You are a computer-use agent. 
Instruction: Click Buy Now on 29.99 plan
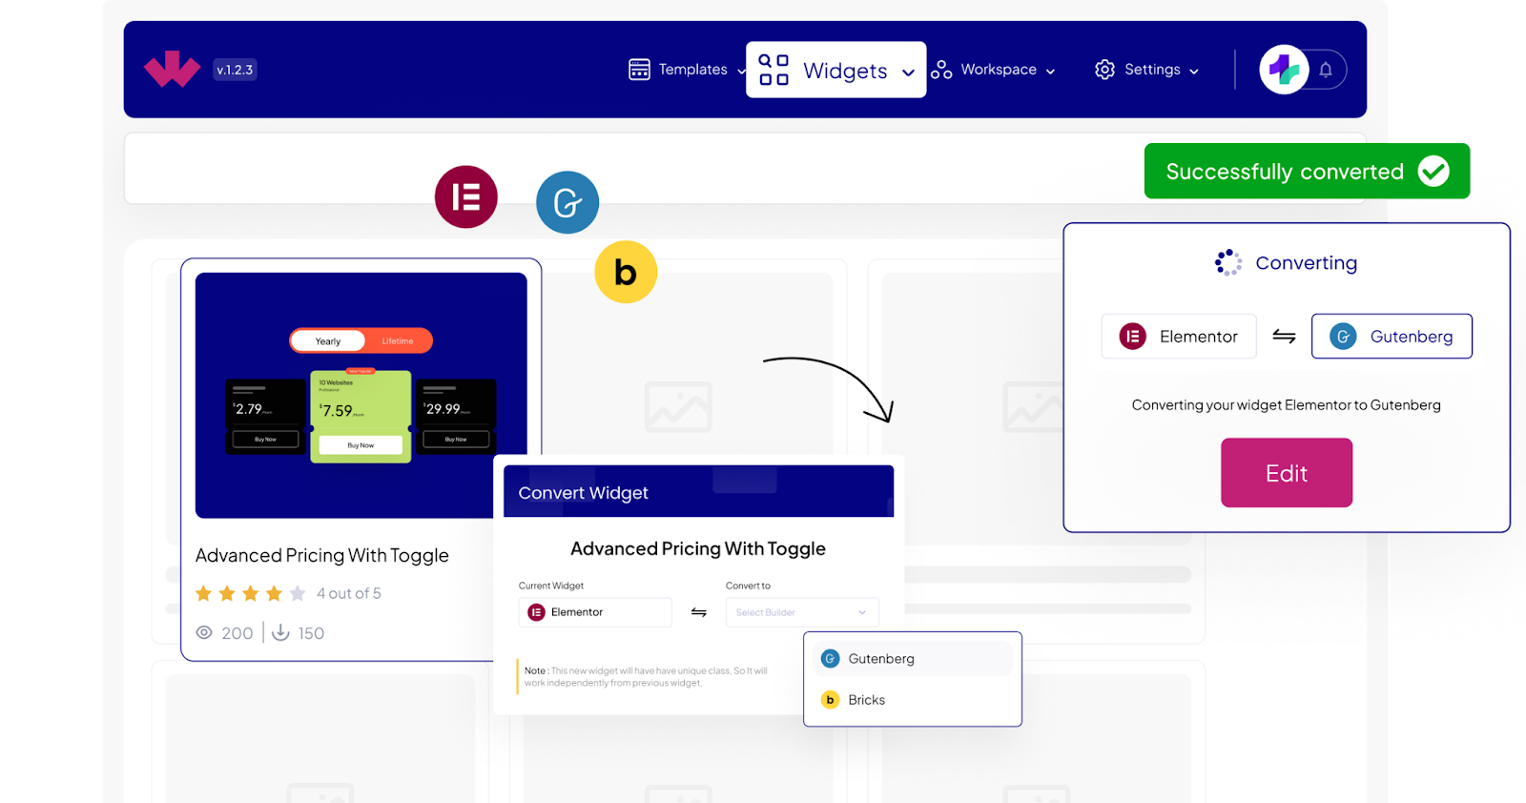(x=456, y=440)
